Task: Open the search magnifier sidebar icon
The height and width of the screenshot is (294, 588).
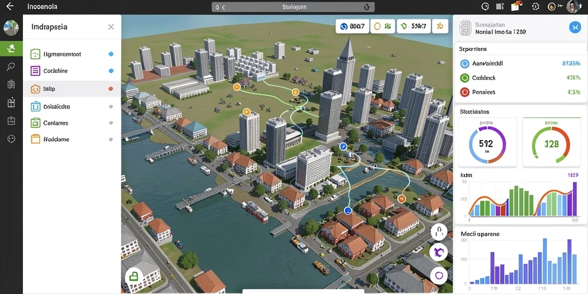Action: coord(11,67)
